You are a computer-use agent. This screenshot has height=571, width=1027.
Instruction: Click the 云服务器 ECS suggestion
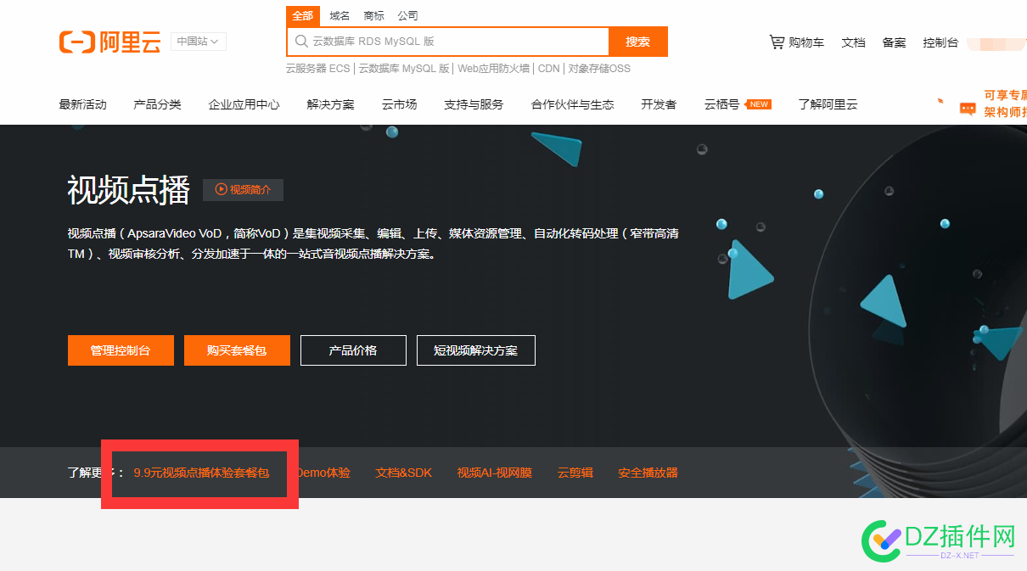pyautogui.click(x=317, y=69)
